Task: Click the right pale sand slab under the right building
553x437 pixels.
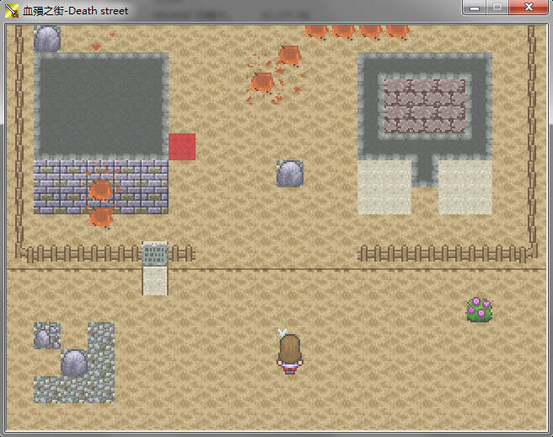Action: (465, 187)
